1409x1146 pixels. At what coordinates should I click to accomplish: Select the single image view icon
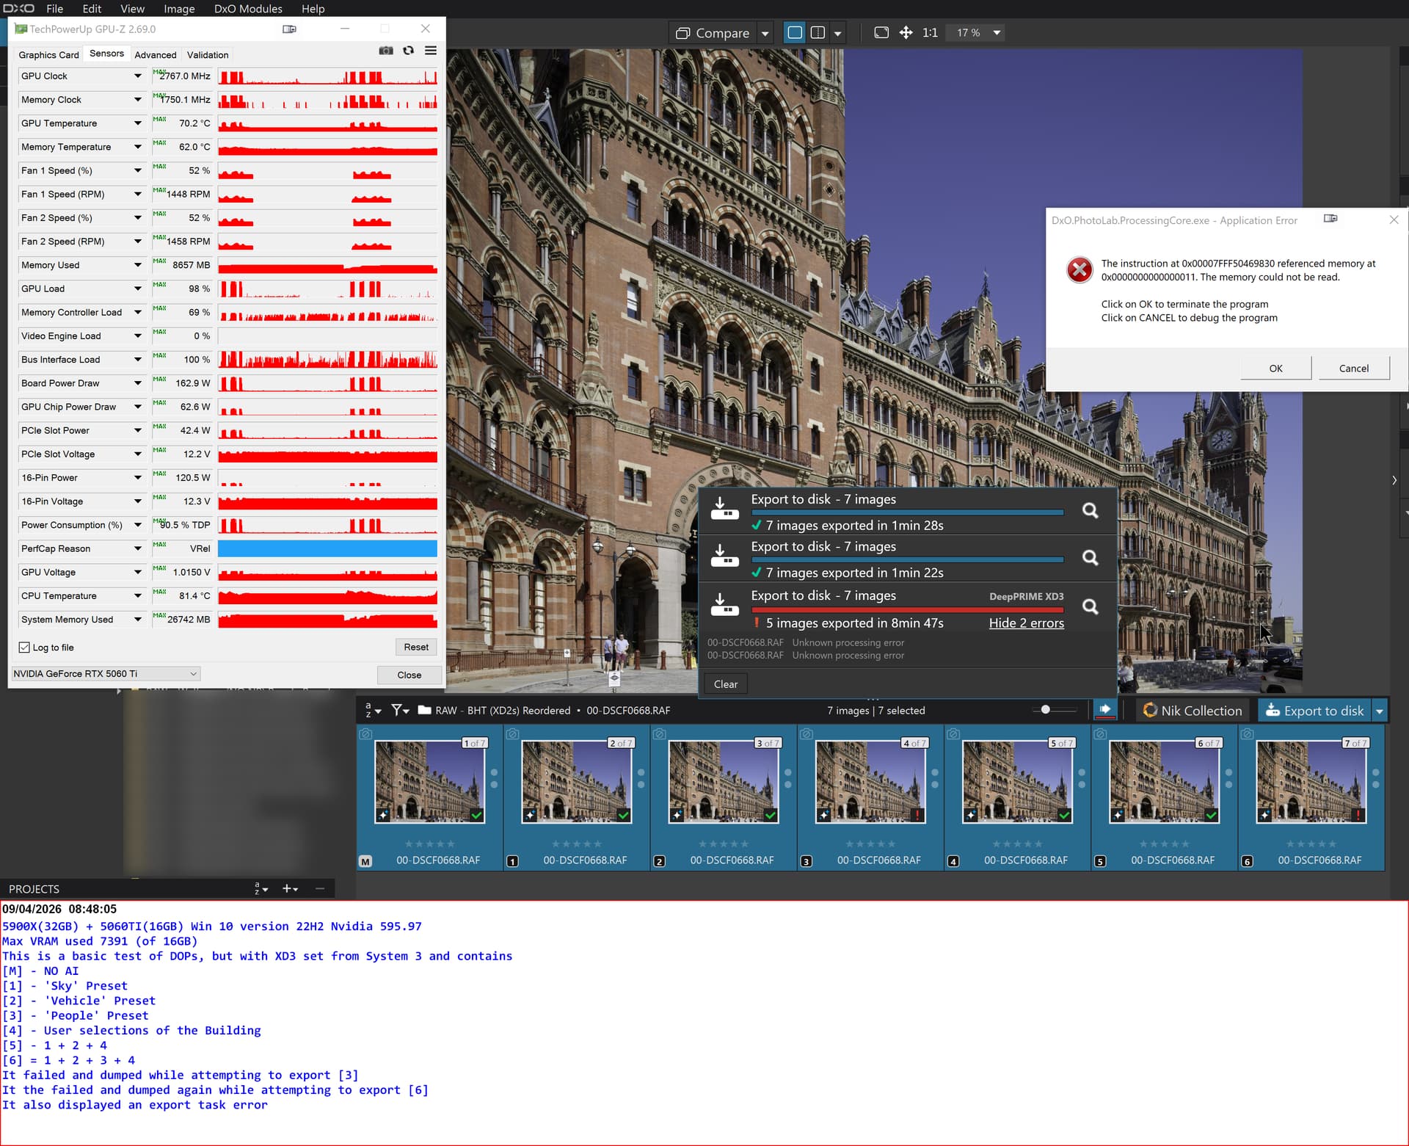click(x=794, y=33)
